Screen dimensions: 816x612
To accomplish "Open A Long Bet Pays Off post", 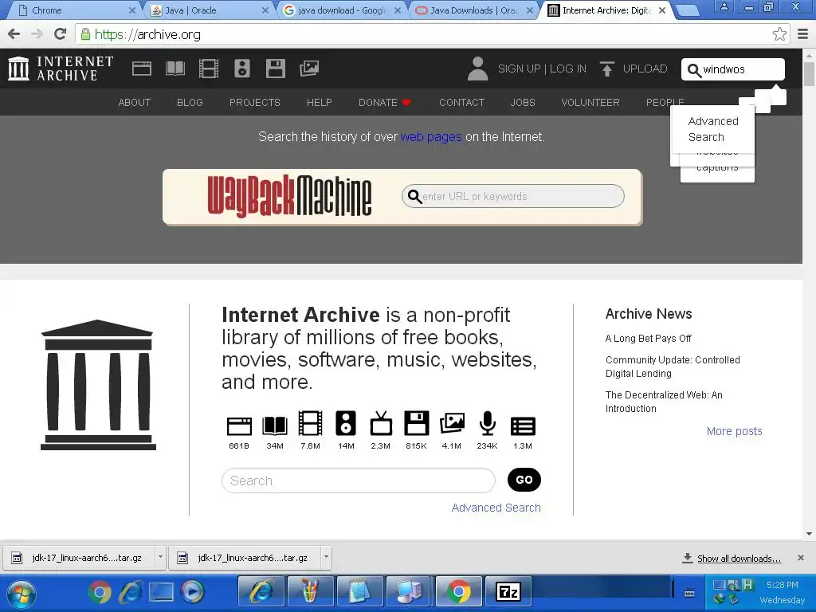I will [x=649, y=338].
